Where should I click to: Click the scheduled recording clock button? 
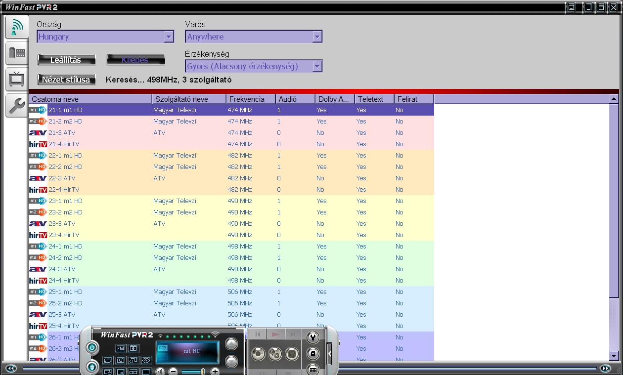click(x=292, y=354)
